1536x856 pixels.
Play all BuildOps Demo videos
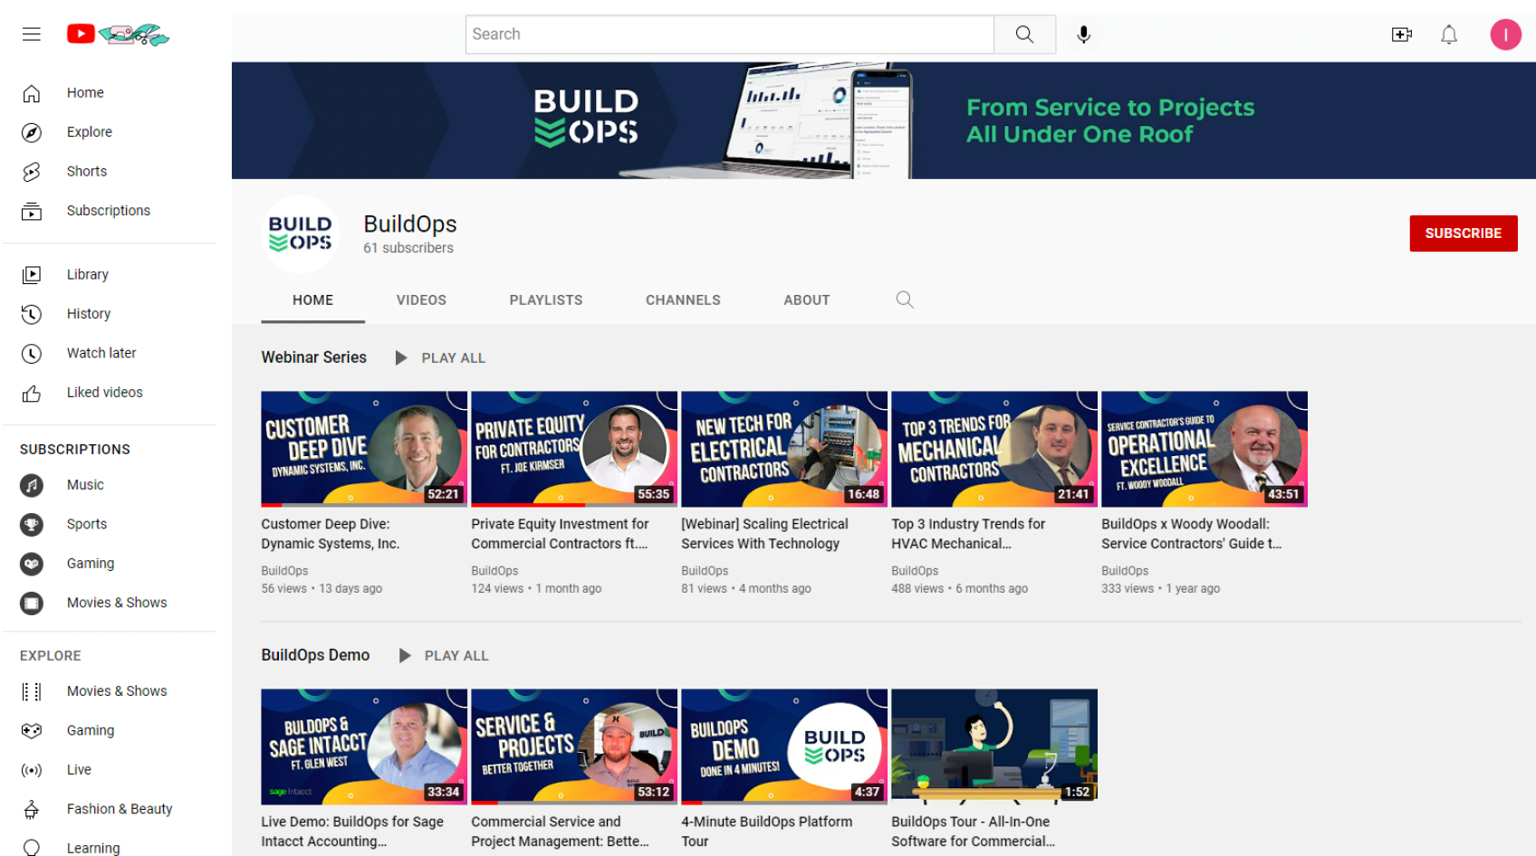point(444,656)
